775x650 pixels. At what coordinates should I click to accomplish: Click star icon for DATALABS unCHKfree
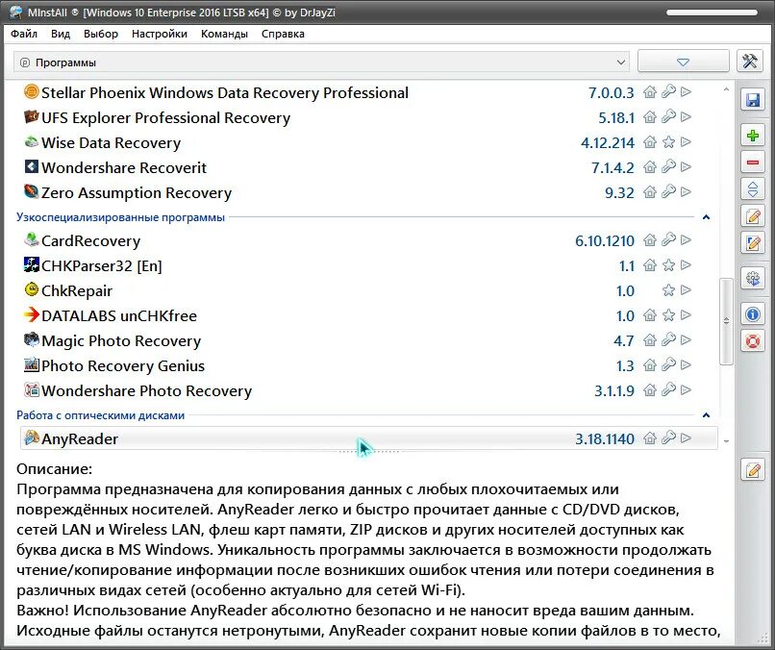tap(668, 314)
